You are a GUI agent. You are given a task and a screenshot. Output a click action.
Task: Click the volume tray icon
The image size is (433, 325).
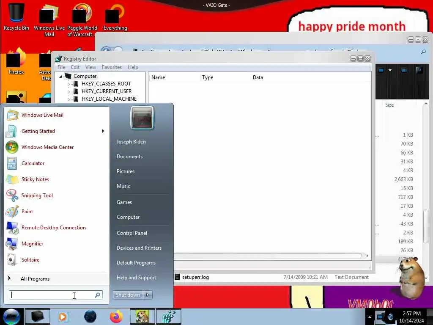391,317
